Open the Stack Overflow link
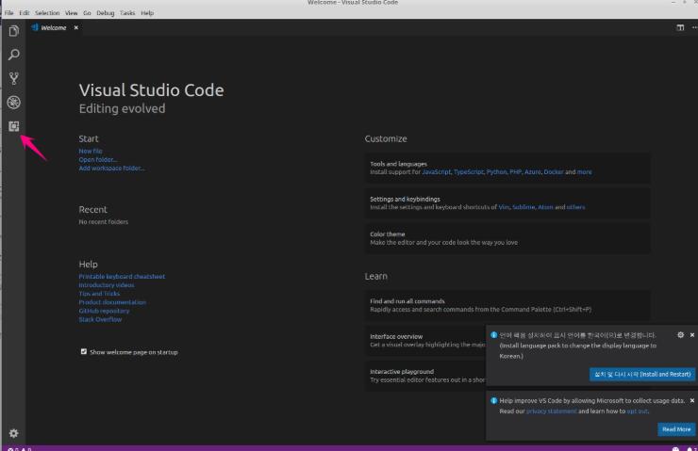 point(100,319)
